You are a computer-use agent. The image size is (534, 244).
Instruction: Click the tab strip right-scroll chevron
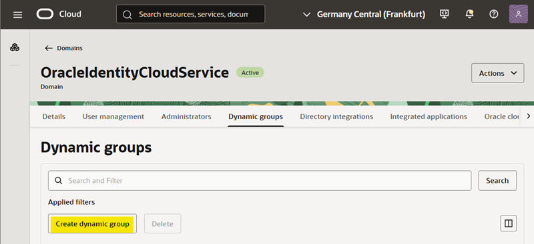[529, 116]
